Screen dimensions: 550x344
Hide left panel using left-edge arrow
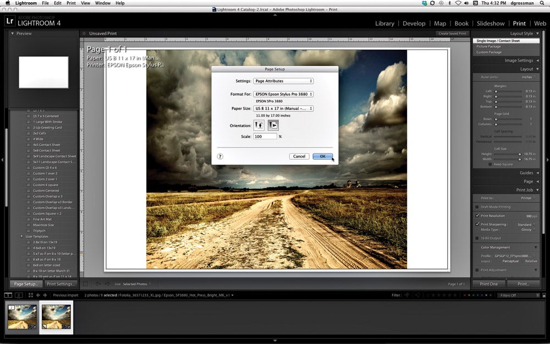(2, 160)
